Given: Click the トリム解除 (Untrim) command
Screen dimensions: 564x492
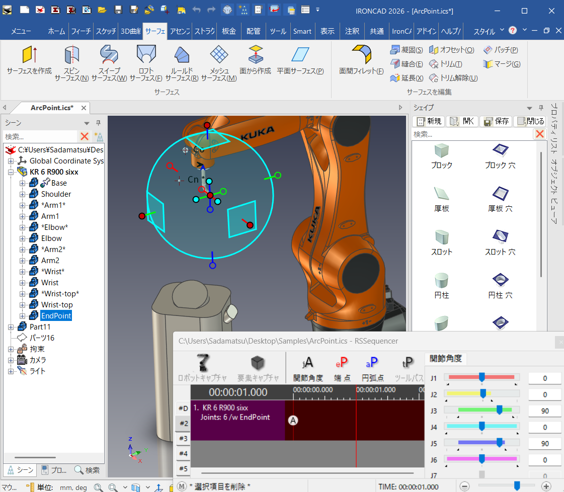Looking at the screenshot, I should tap(454, 78).
